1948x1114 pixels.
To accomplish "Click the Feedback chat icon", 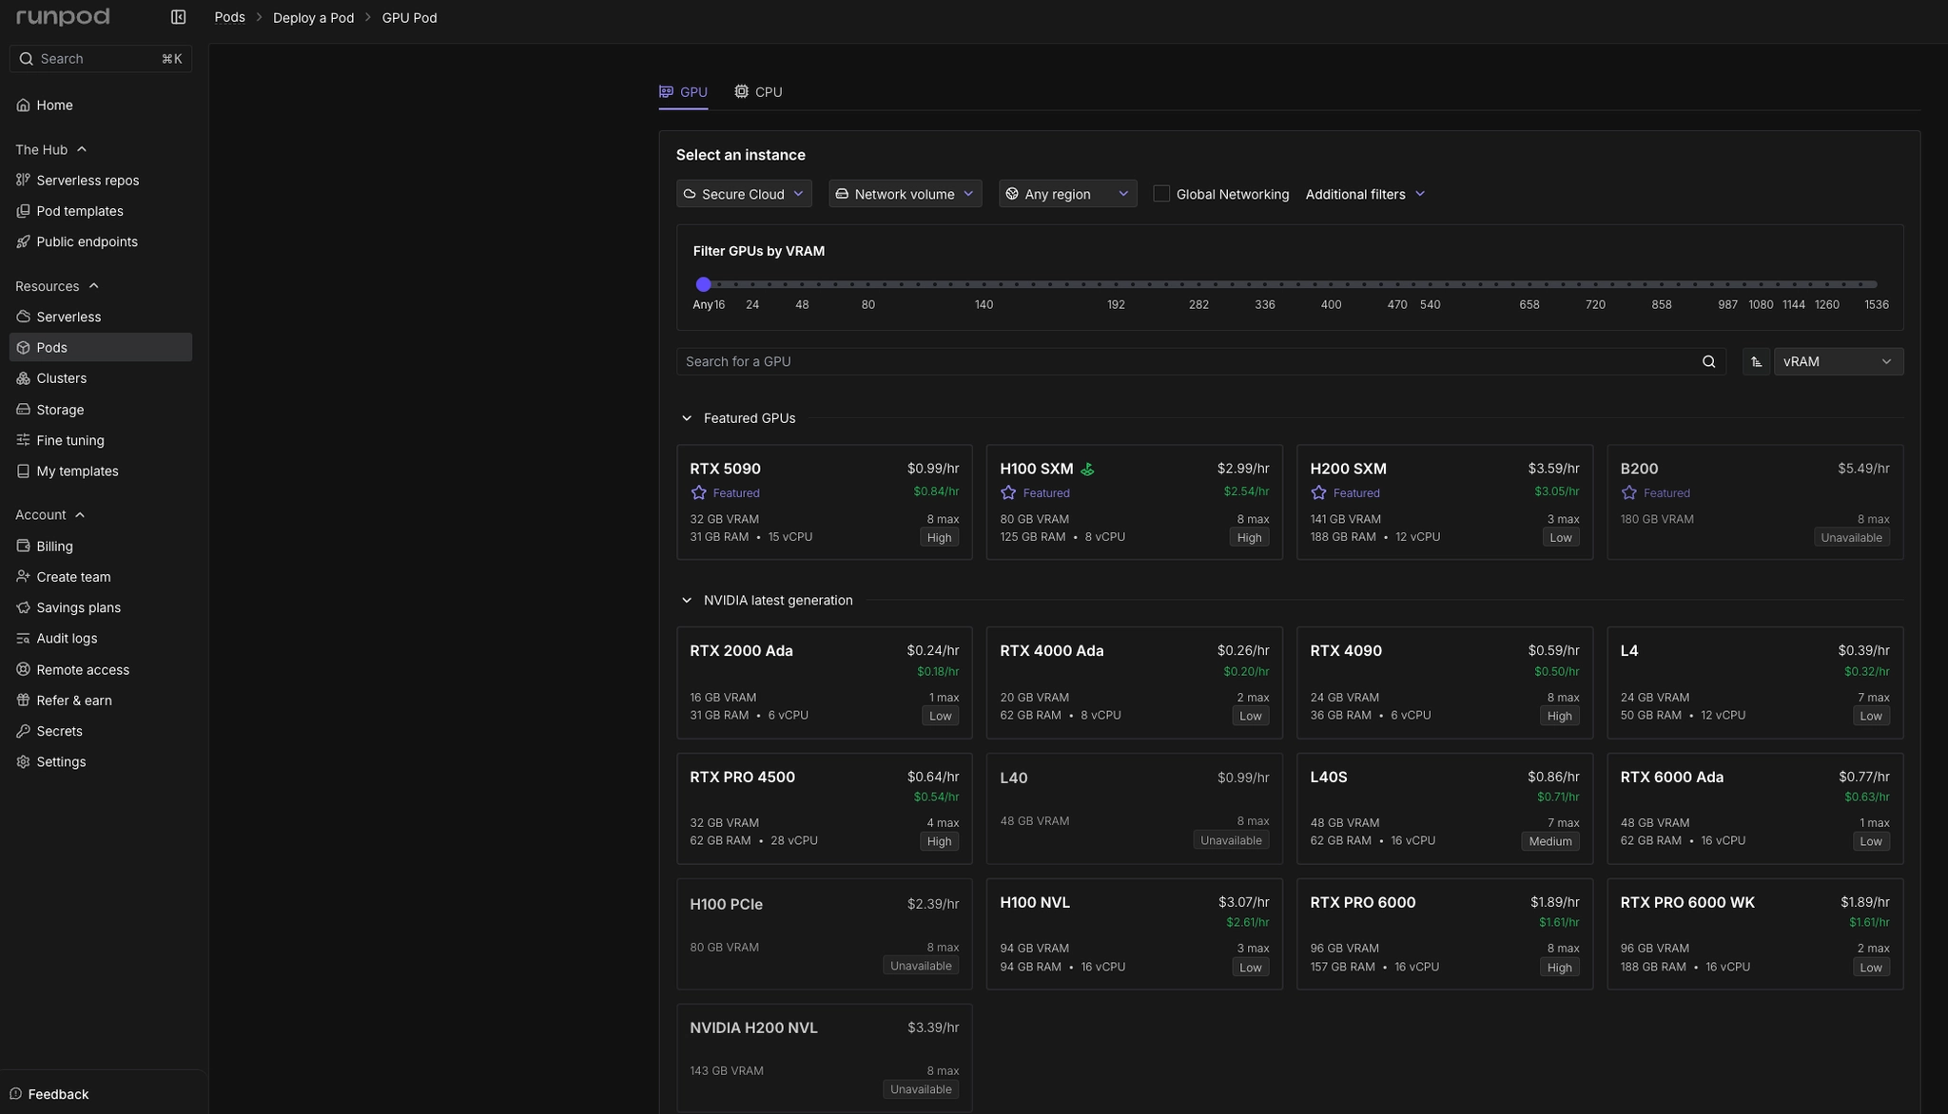I will (15, 1094).
